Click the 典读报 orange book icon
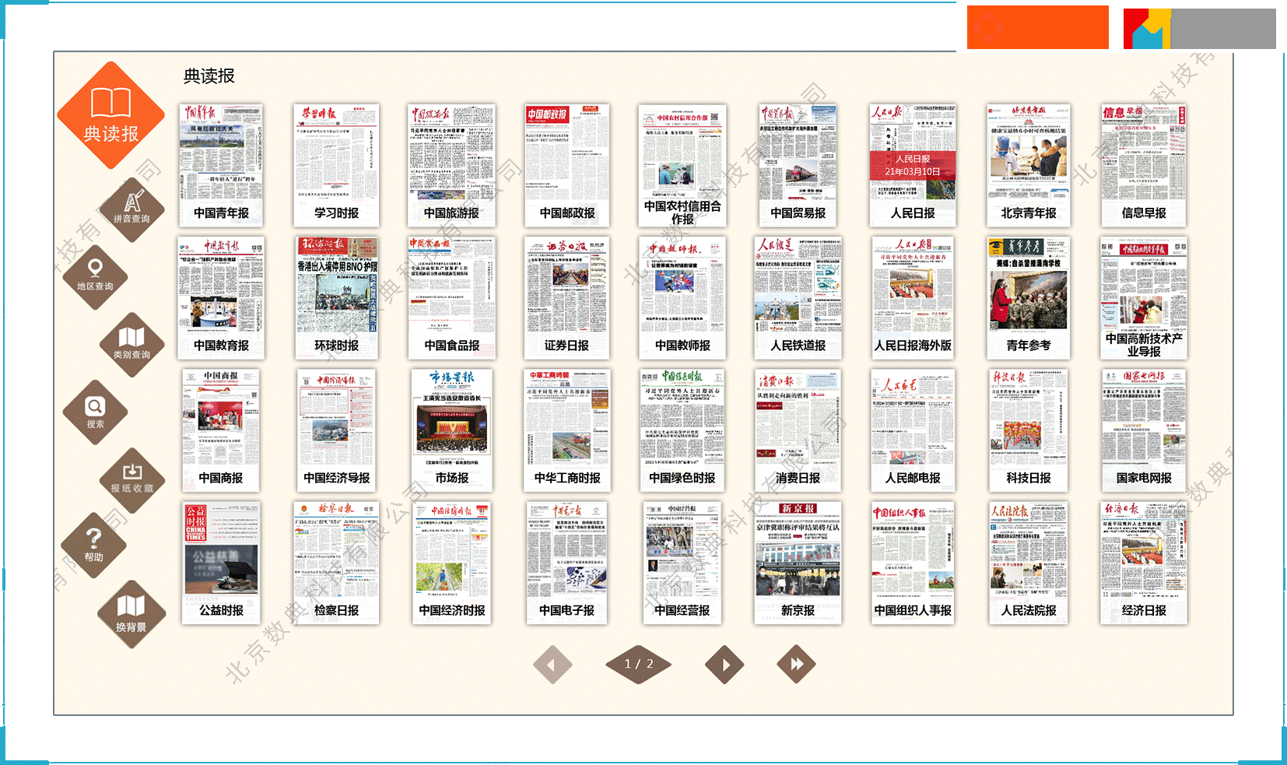Viewport: 1287px width, 765px height. (x=110, y=115)
